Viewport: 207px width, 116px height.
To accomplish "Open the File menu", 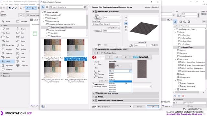I will coord(2,5).
